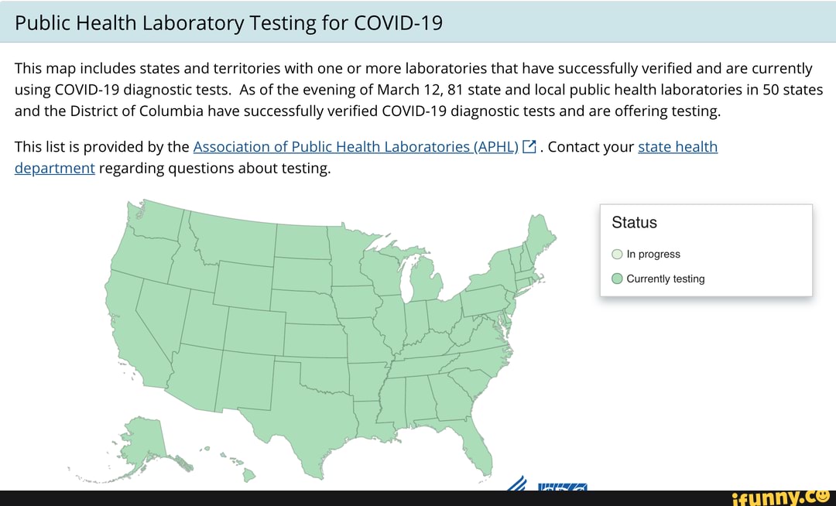The height and width of the screenshot is (506, 836).
Task: Click the Status legend panel header
Action: 635,223
